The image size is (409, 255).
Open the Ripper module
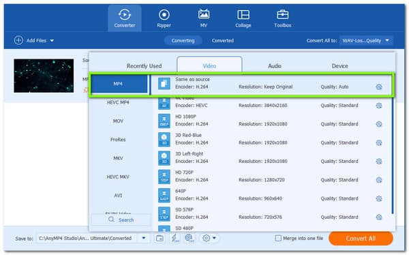[164, 18]
